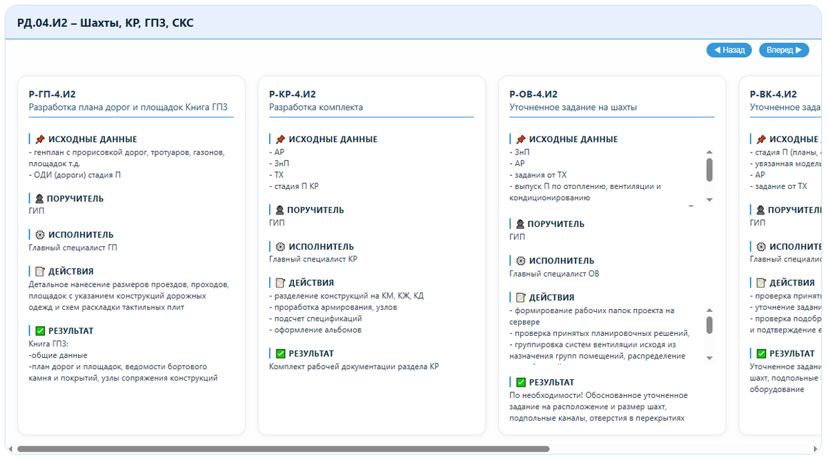Click notepad icon beside Действия in Р-КР-4.И2
828x460 pixels.
point(279,283)
